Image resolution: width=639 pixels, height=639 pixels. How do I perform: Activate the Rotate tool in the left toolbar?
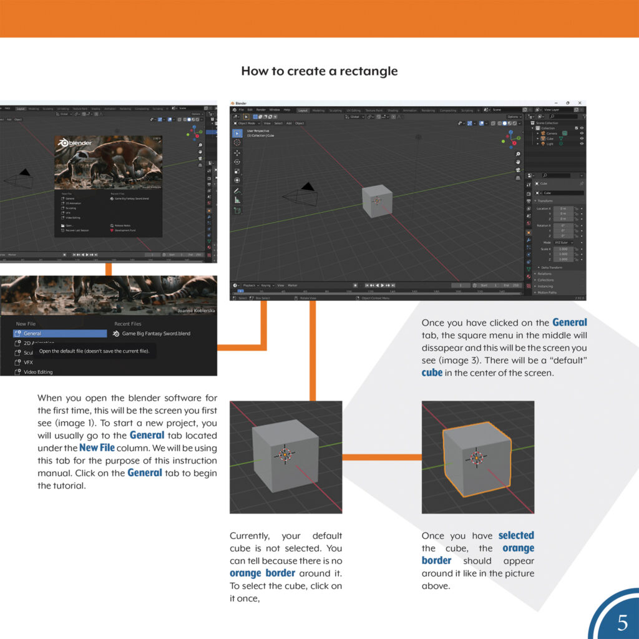[x=237, y=162]
